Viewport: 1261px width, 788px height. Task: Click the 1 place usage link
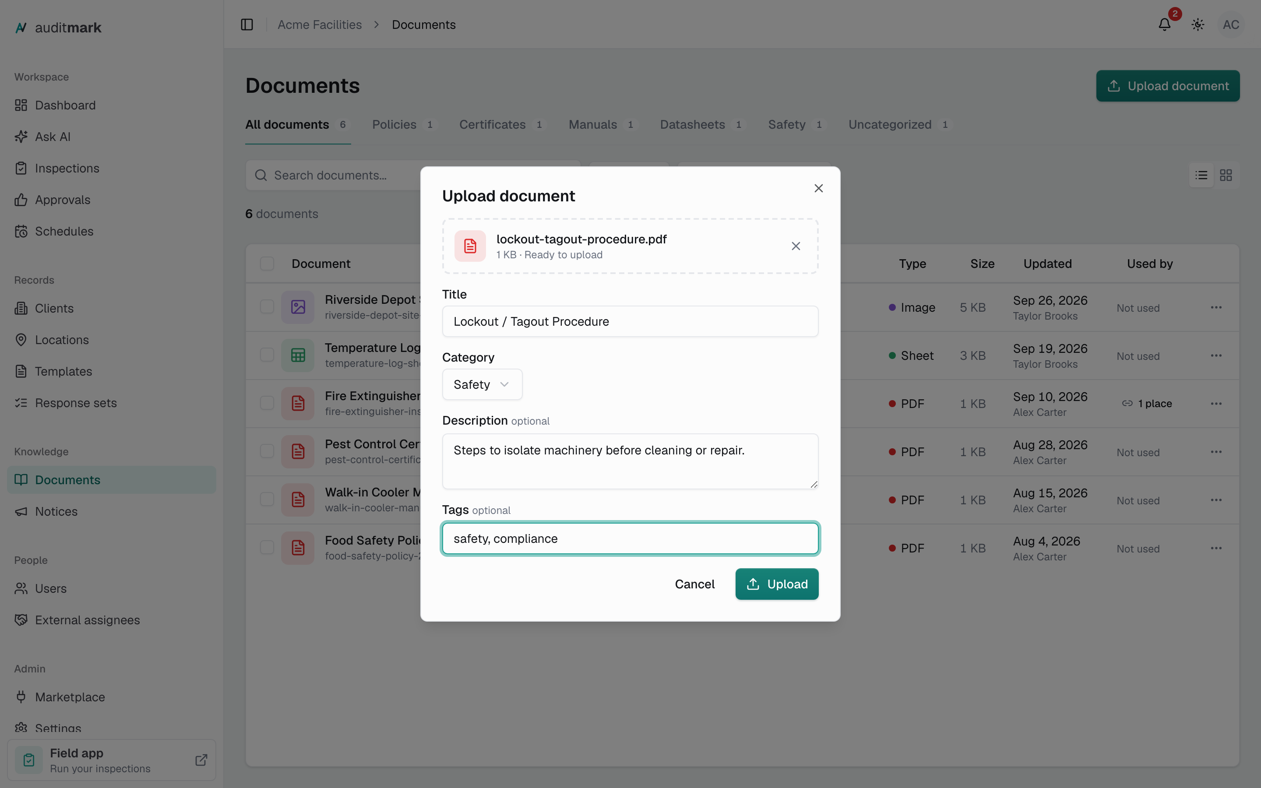coord(1147,404)
